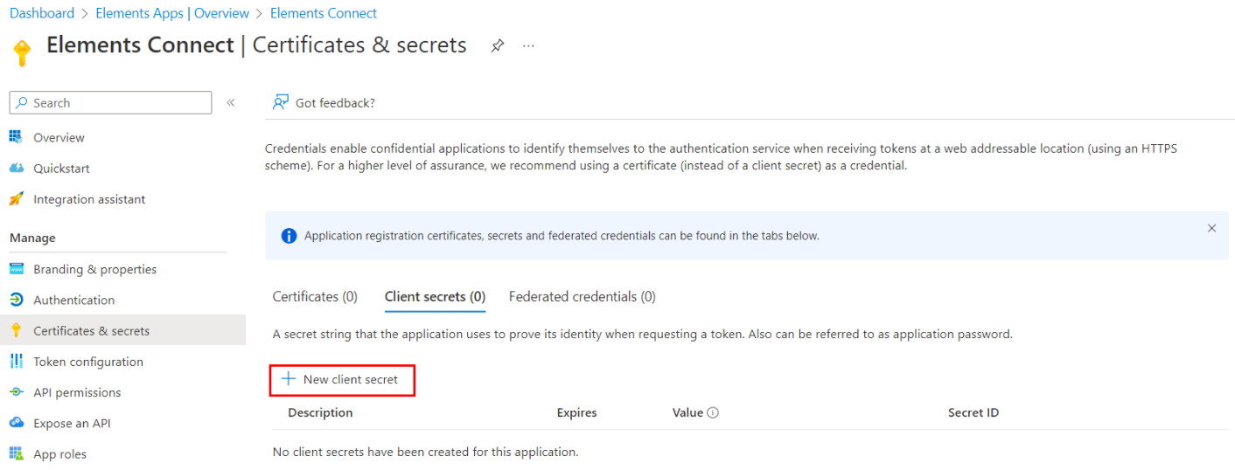Open Expose an API menu item
This screenshot has height=470, width=1235.
pos(72,424)
